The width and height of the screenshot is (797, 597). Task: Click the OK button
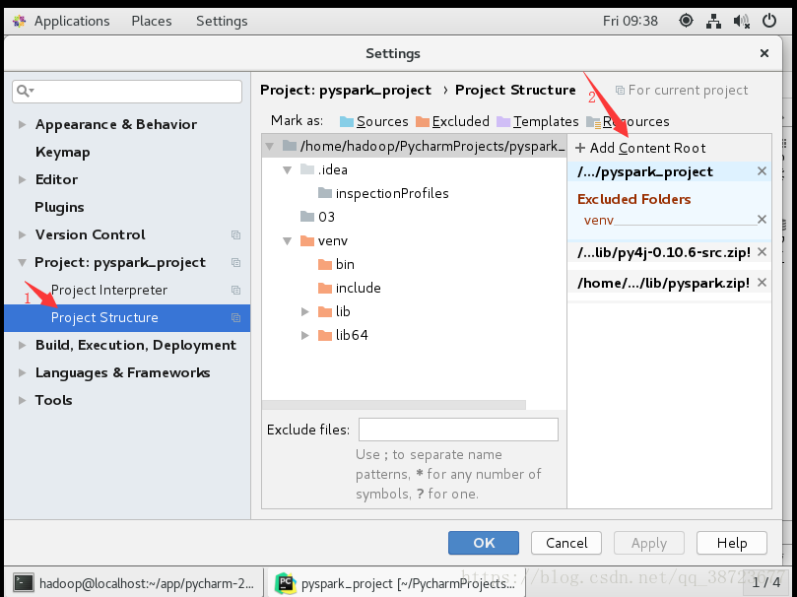[484, 543]
